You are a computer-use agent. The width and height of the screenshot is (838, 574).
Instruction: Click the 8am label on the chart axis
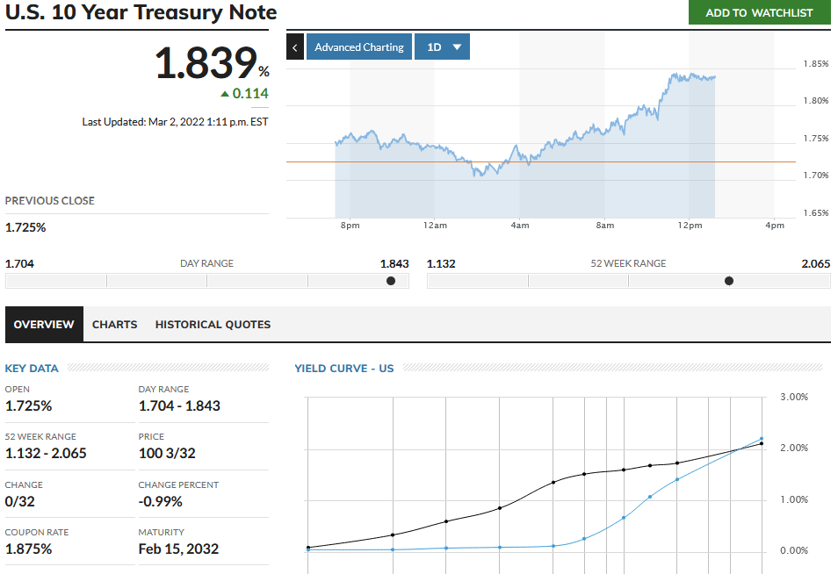605,226
